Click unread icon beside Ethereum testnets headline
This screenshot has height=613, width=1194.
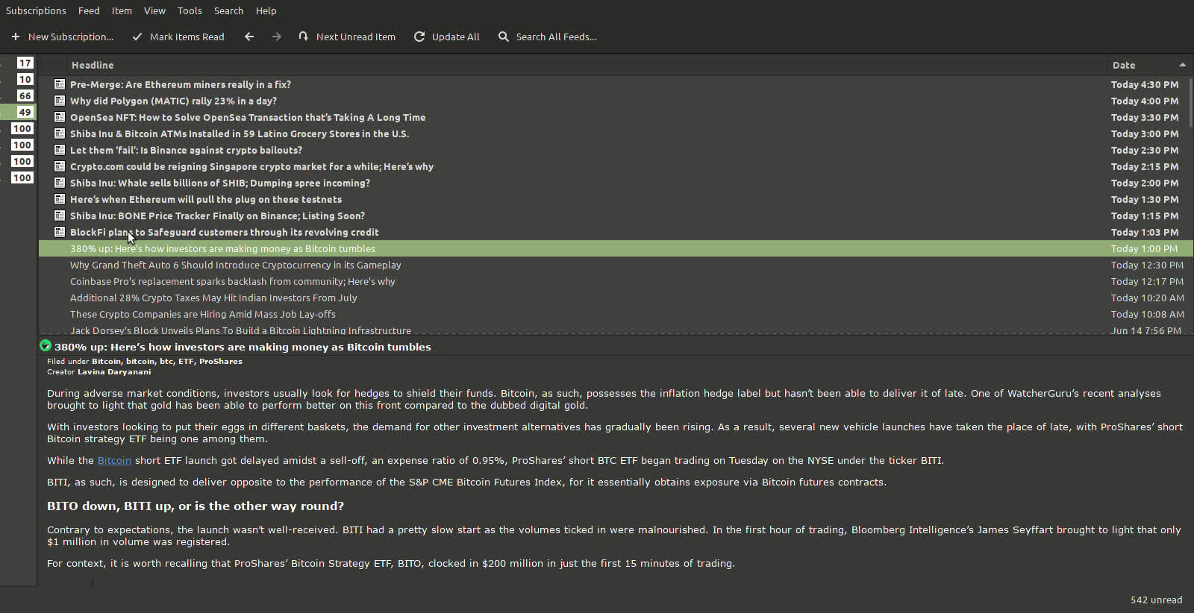coord(60,199)
